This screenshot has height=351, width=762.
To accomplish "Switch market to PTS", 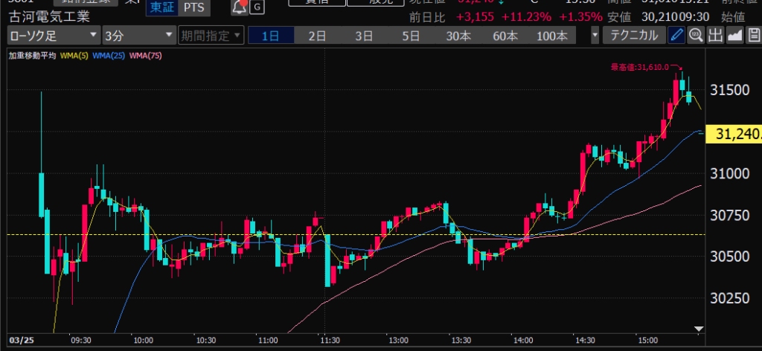I will click(x=193, y=7).
